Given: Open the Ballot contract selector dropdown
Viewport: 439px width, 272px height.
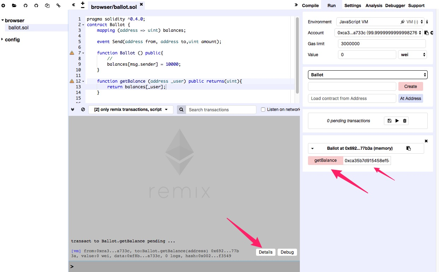Looking at the screenshot, I should (x=368, y=75).
